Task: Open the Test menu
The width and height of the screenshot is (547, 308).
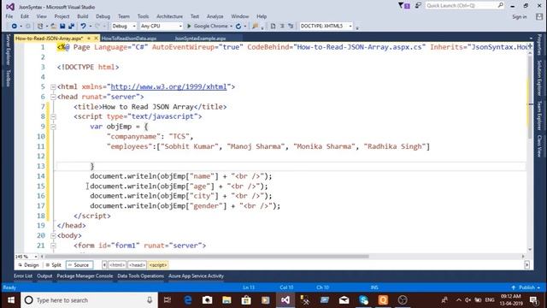Action: point(195,16)
